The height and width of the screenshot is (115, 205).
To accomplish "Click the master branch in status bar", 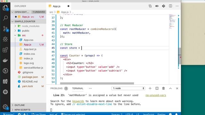I will [9, 114].
